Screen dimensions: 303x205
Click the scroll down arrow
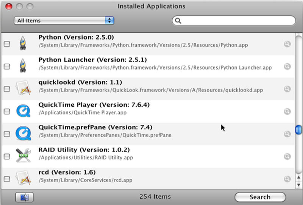[x=298, y=185]
